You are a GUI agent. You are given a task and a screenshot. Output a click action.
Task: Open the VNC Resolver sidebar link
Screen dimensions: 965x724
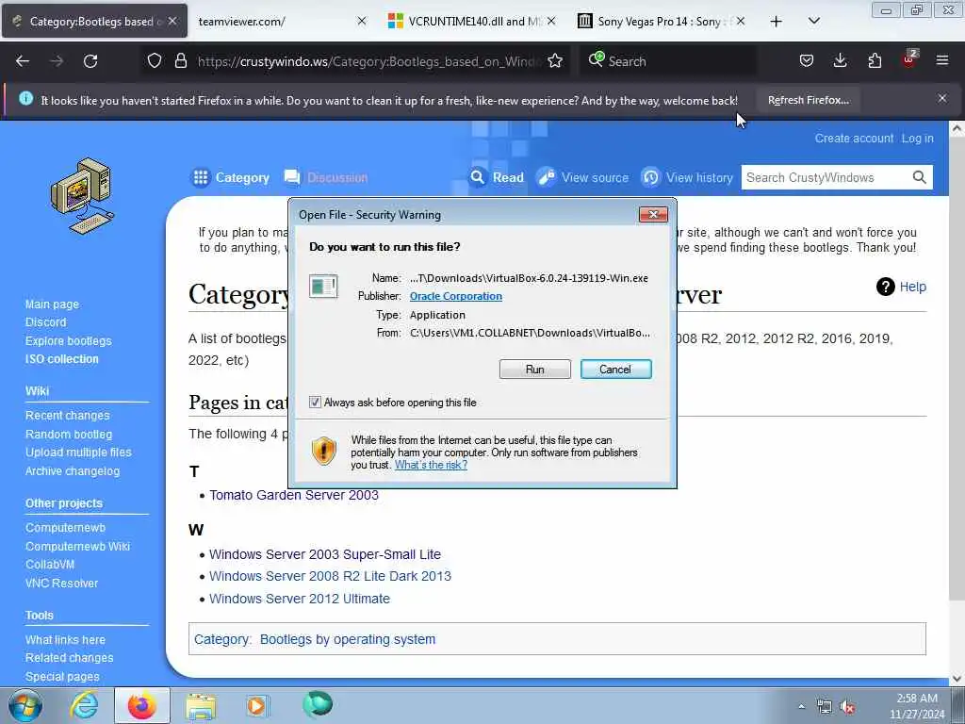coord(61,583)
